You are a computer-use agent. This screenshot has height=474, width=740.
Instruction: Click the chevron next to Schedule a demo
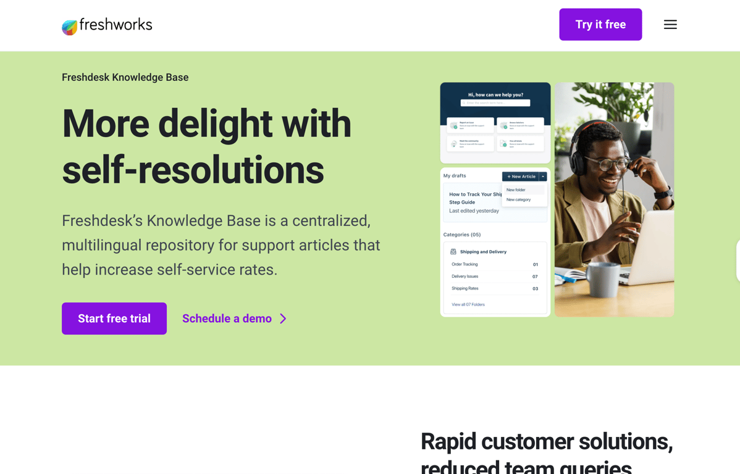point(283,318)
